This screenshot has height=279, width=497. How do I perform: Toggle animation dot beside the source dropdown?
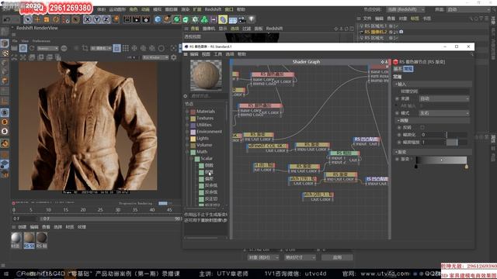point(397,98)
